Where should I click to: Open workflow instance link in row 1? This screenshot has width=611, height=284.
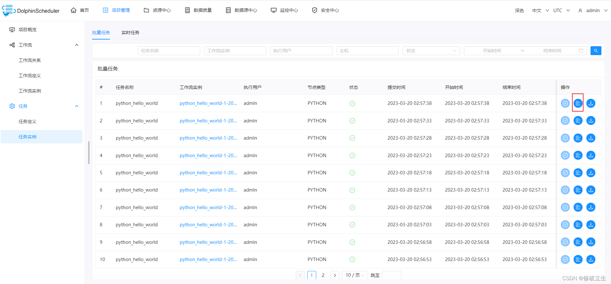point(208,103)
